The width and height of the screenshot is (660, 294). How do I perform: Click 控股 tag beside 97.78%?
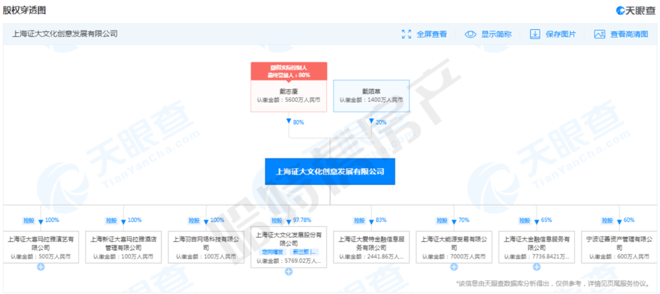pyautogui.click(x=276, y=220)
